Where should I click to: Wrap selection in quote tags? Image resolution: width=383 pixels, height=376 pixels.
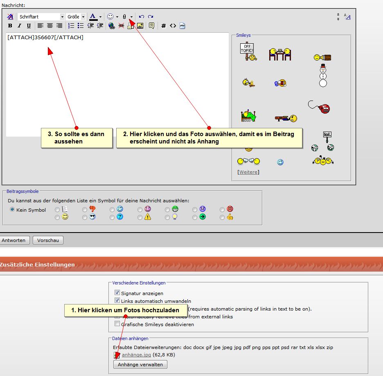click(x=151, y=26)
